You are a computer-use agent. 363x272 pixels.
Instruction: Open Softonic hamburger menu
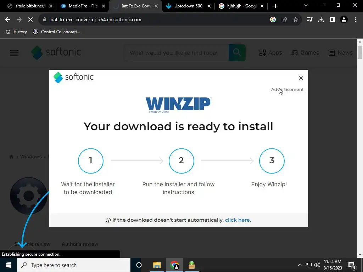(14, 53)
